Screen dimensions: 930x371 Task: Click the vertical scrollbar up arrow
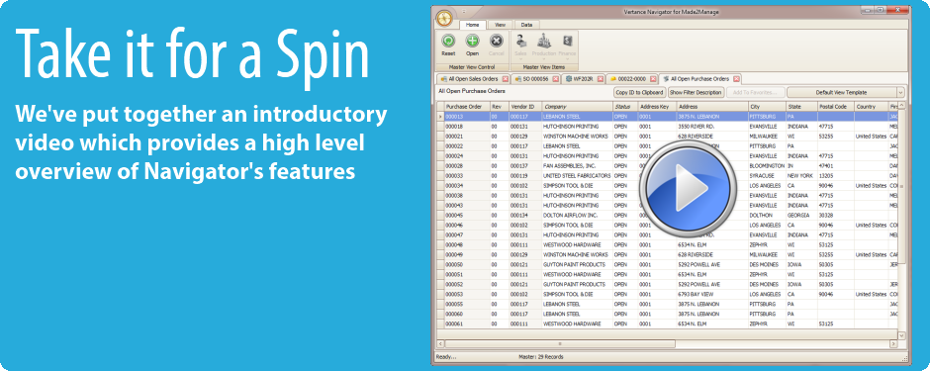[901, 106]
